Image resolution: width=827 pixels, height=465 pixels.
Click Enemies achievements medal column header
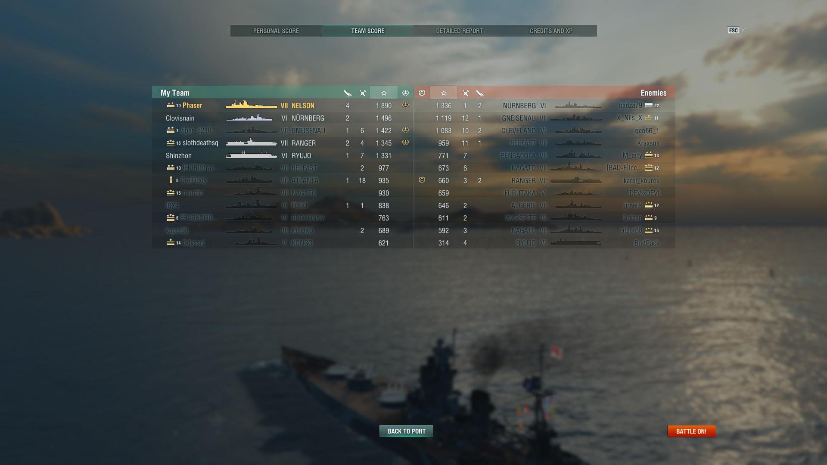[x=422, y=93]
